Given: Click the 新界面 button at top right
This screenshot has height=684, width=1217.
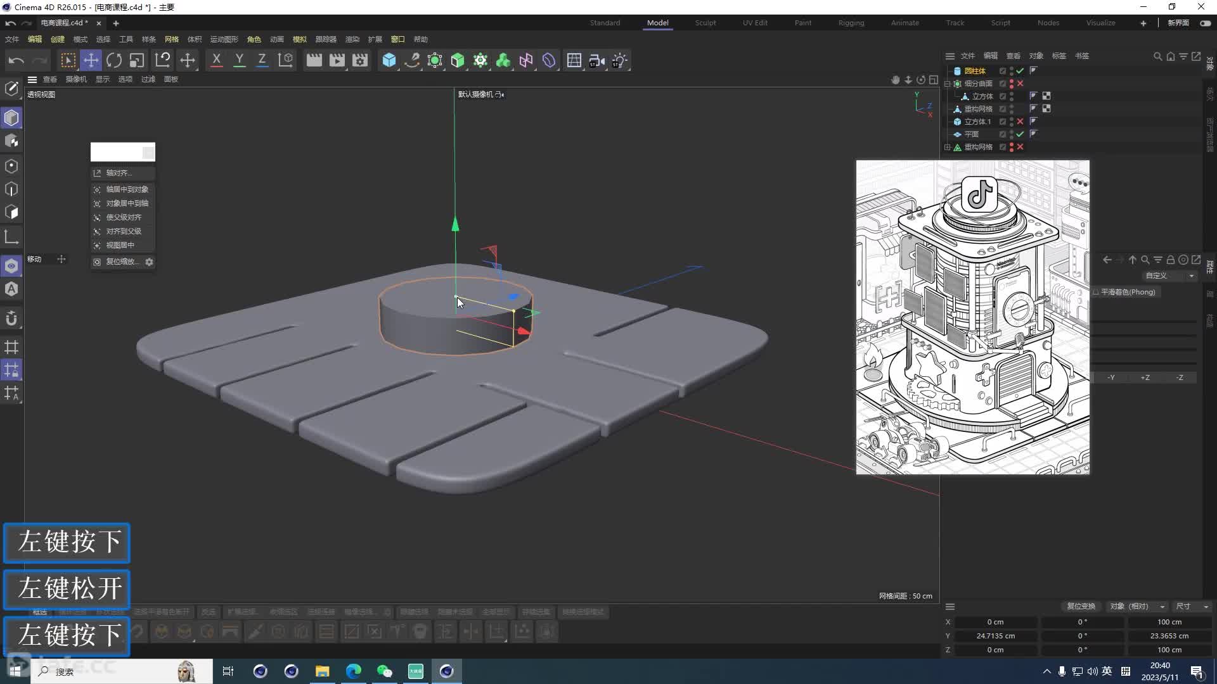Looking at the screenshot, I should tap(1178, 23).
